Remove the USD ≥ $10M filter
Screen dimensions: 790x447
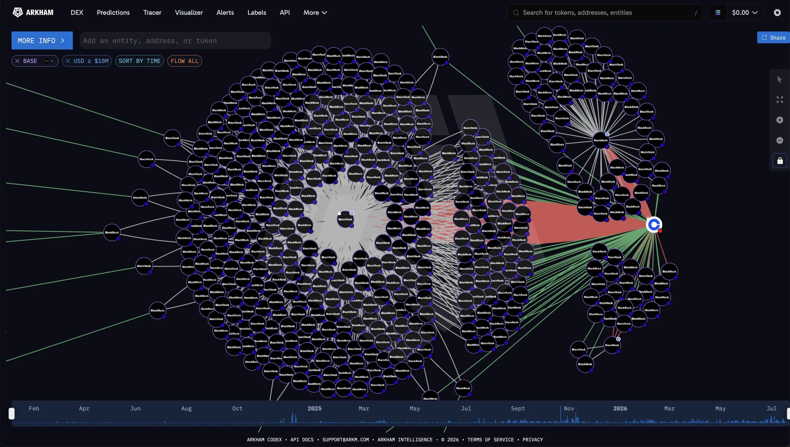point(68,61)
